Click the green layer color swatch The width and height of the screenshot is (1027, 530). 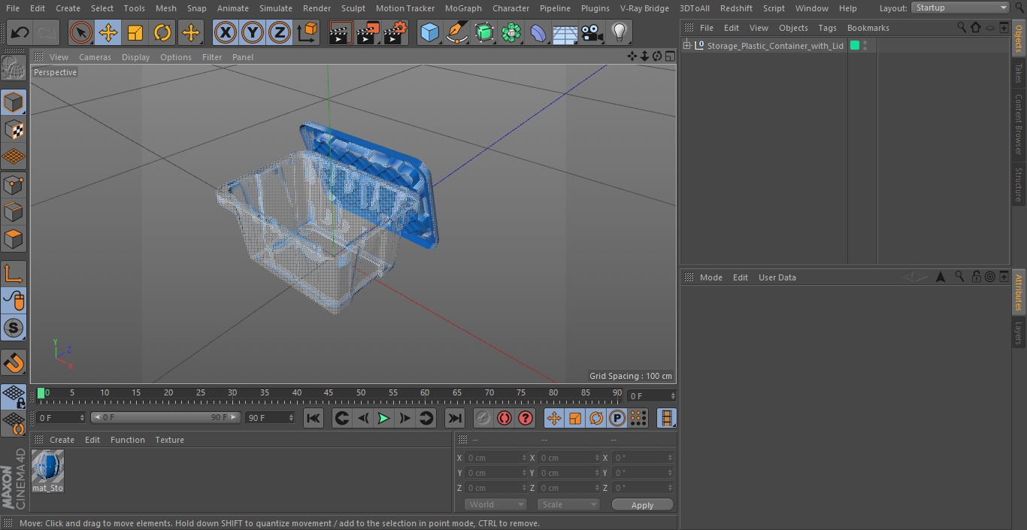click(x=854, y=46)
